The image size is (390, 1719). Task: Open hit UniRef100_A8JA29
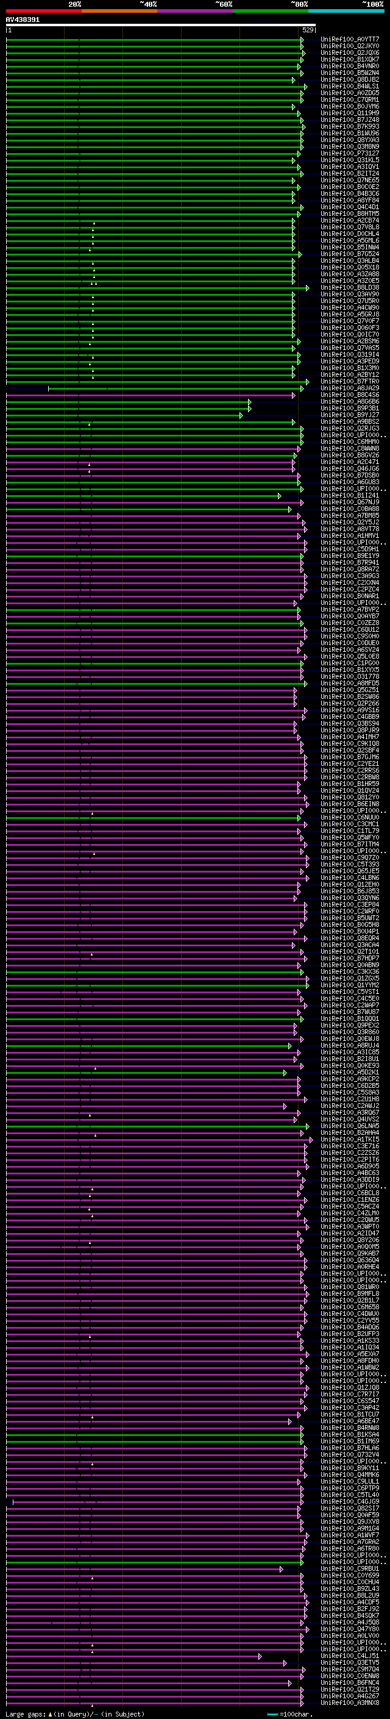350,388
